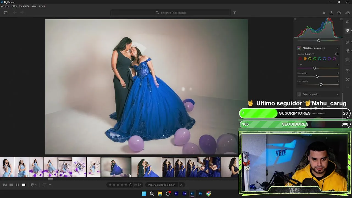Image resolution: width=352 pixels, height=198 pixels.
Task: Flag photo as rejected
Action: pyautogui.click(x=140, y=185)
